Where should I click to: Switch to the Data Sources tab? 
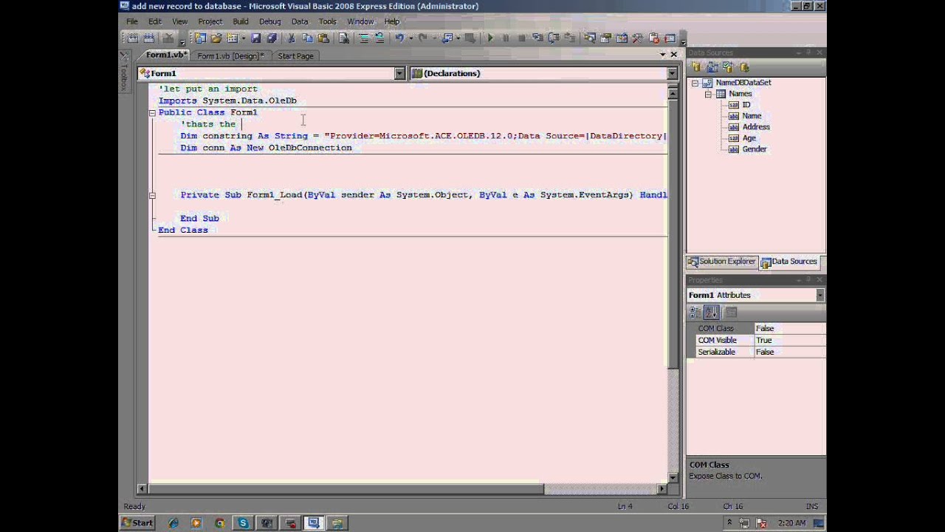(789, 262)
